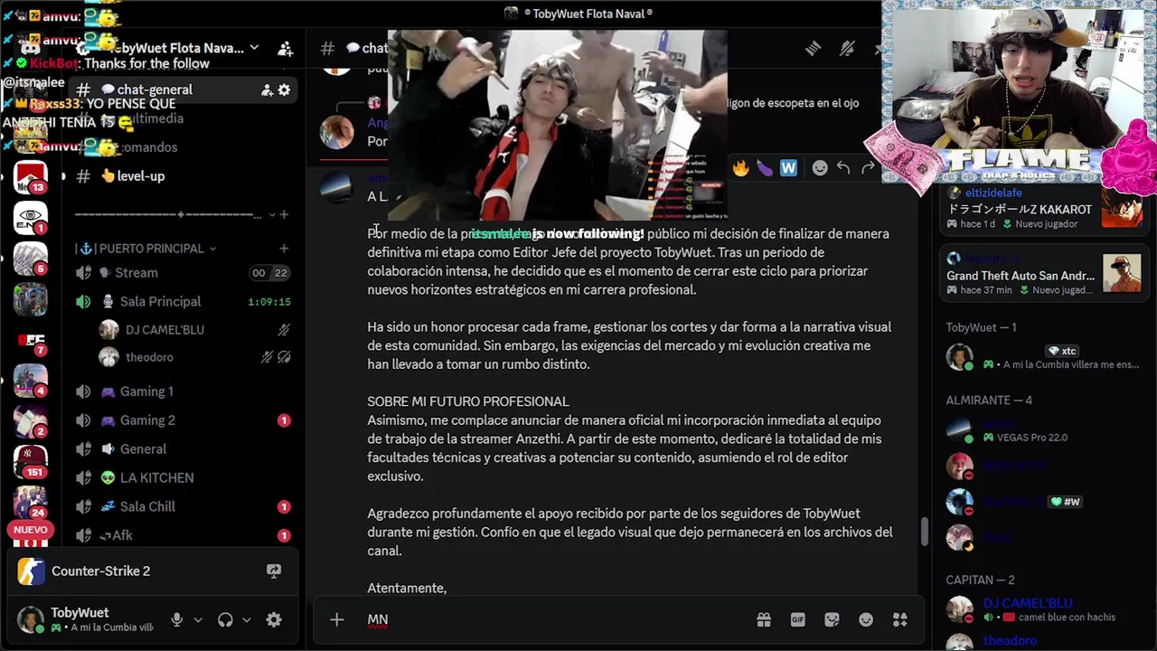Share screen for Counter-Strike 2
Screen dimensions: 1157x651
pyautogui.click(x=274, y=571)
